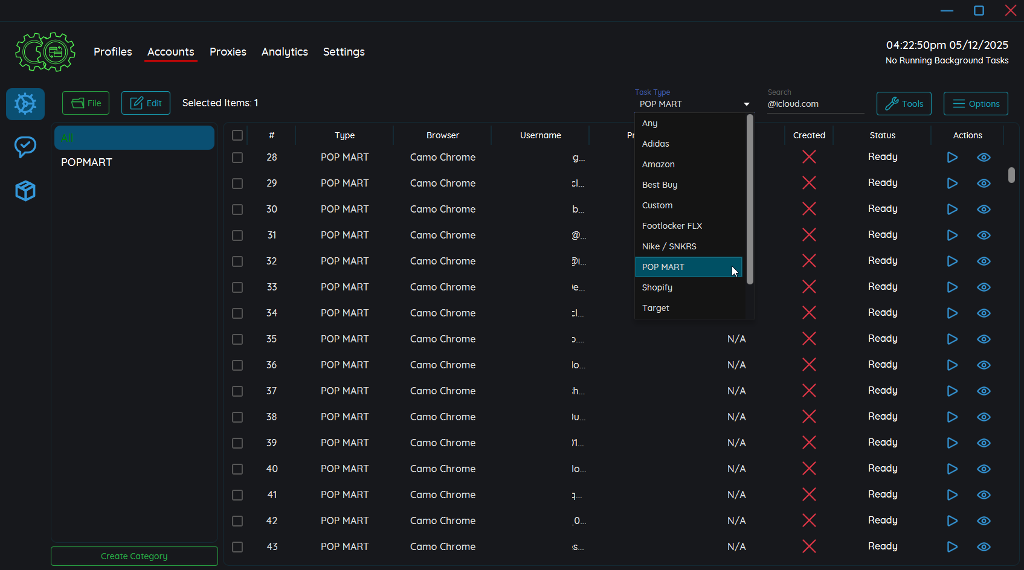
Task: Start account row 32 with play icon
Action: tap(952, 261)
